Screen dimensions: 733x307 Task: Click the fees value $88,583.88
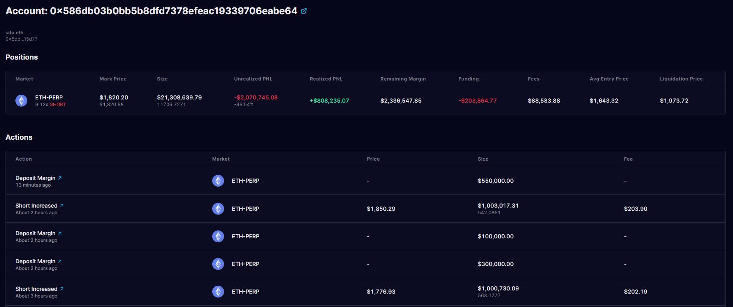point(544,101)
